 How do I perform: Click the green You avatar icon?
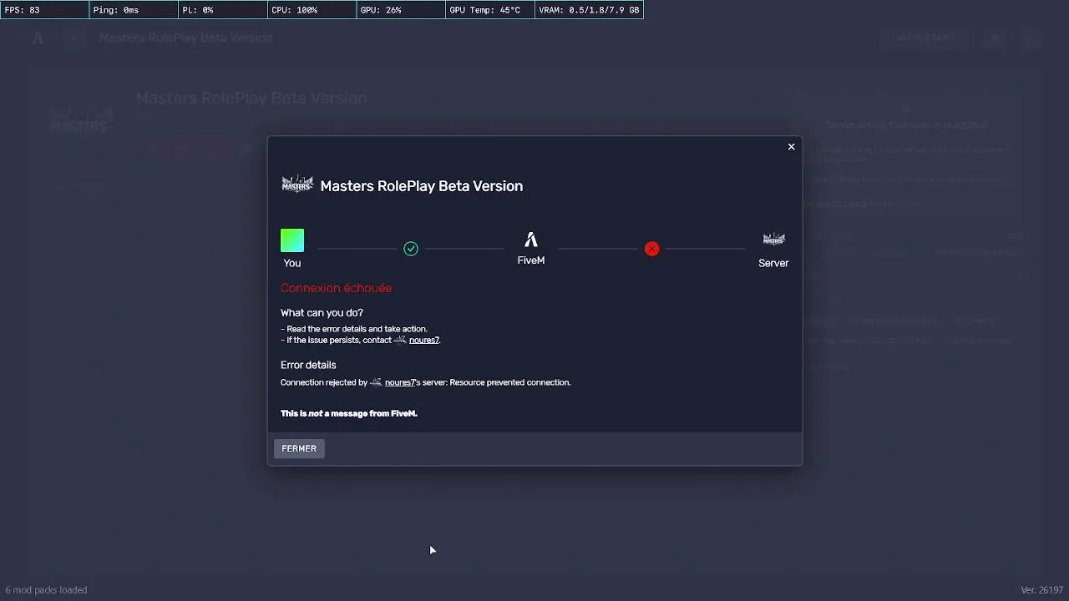292,240
